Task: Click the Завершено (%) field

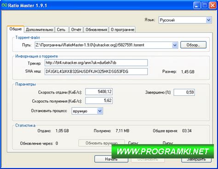Action: [x=184, y=92]
